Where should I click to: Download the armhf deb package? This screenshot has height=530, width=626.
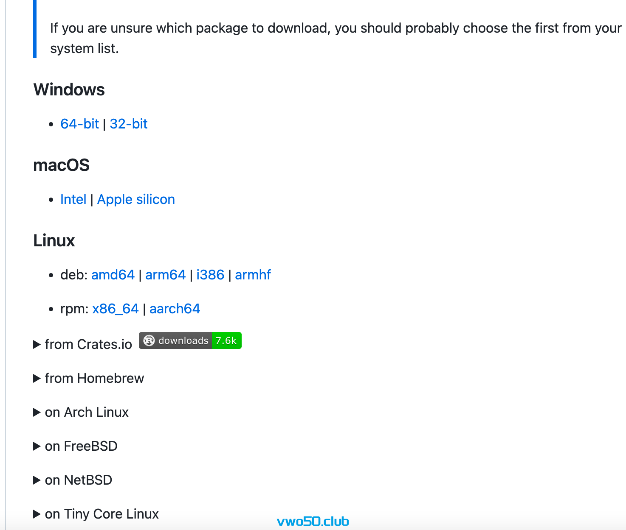253,275
